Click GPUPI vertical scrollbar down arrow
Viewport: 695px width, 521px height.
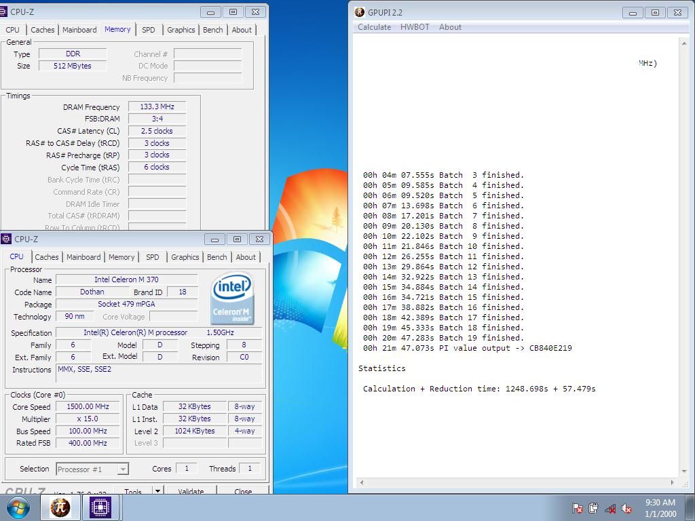(684, 471)
